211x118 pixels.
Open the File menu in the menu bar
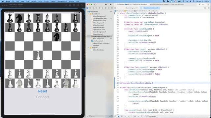tap(13, 1)
